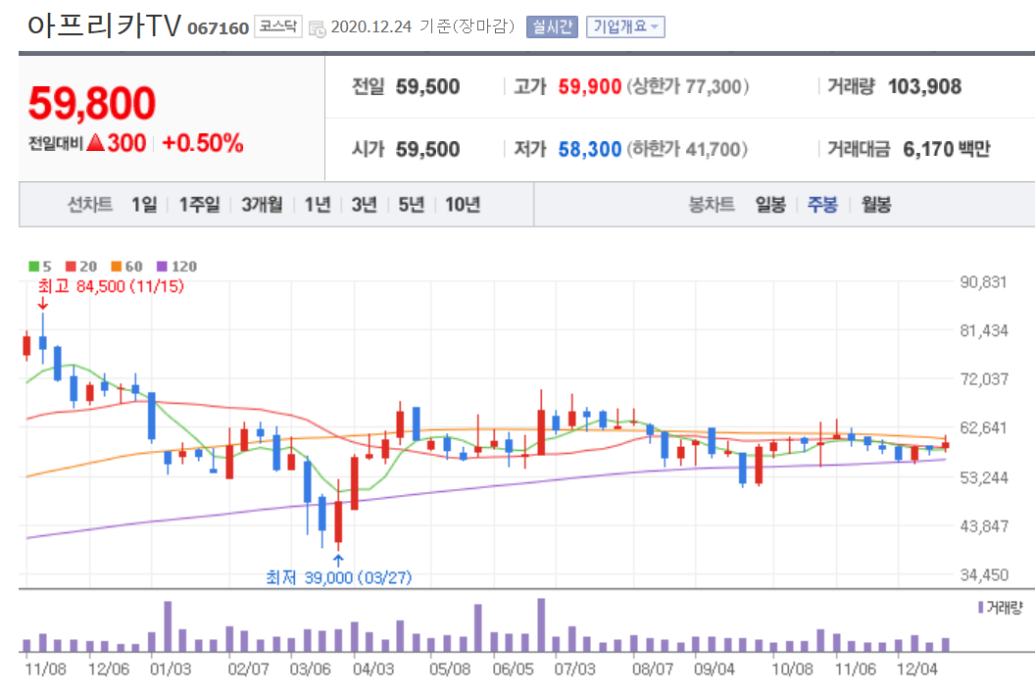The image size is (1035, 694).
Task: Select the 10년 line chart period
Action: click(x=462, y=205)
